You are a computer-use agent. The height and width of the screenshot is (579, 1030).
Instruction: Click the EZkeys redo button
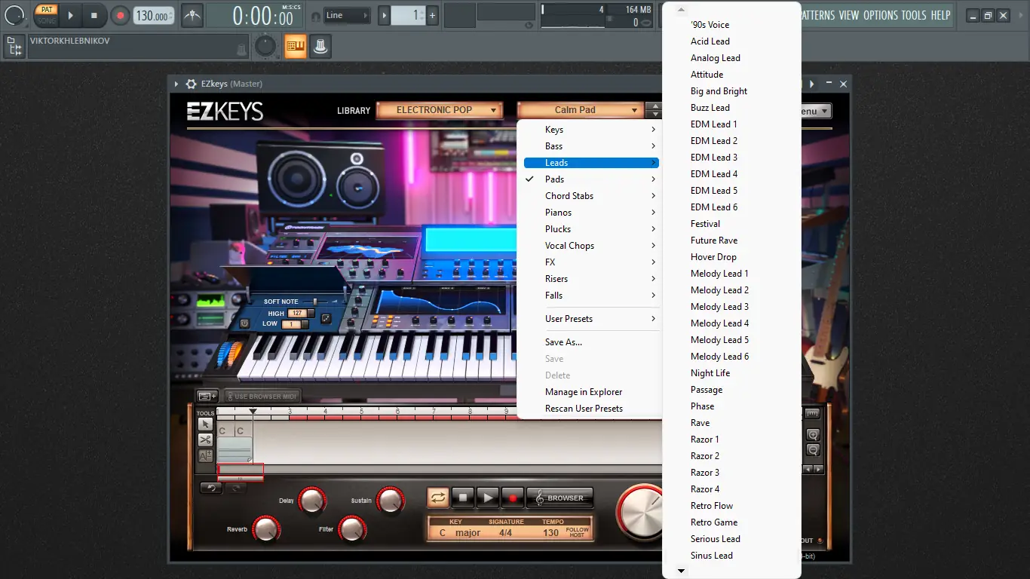click(235, 489)
